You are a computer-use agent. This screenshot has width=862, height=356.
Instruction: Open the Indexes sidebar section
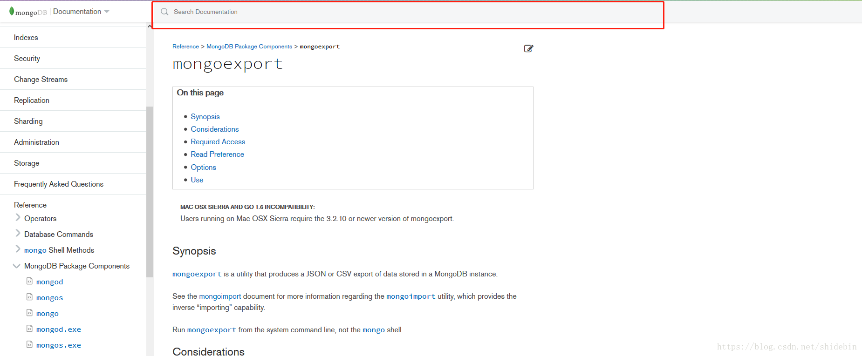[x=26, y=38]
